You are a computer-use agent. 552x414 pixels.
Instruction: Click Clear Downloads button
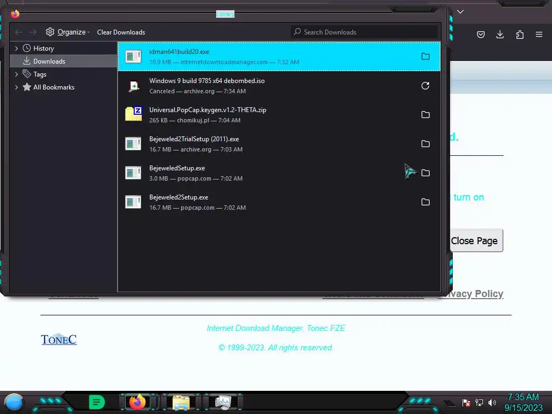tap(121, 32)
